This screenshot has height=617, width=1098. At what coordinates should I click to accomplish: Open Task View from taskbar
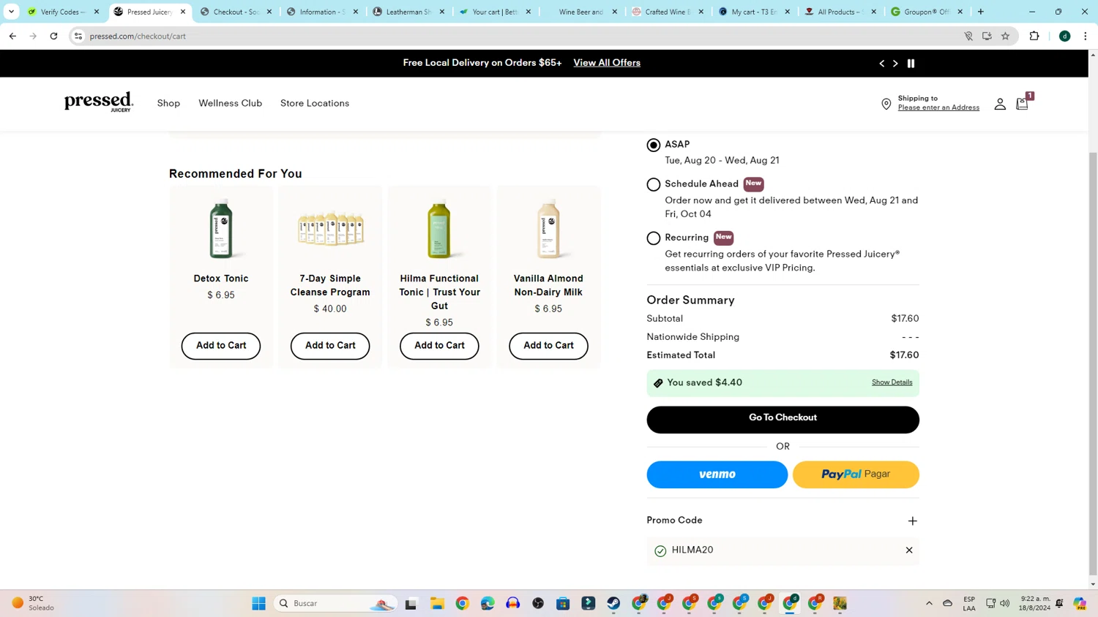411,603
